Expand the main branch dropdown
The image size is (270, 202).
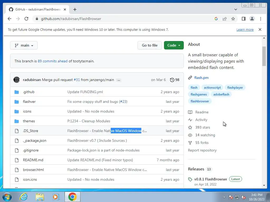coord(24,45)
